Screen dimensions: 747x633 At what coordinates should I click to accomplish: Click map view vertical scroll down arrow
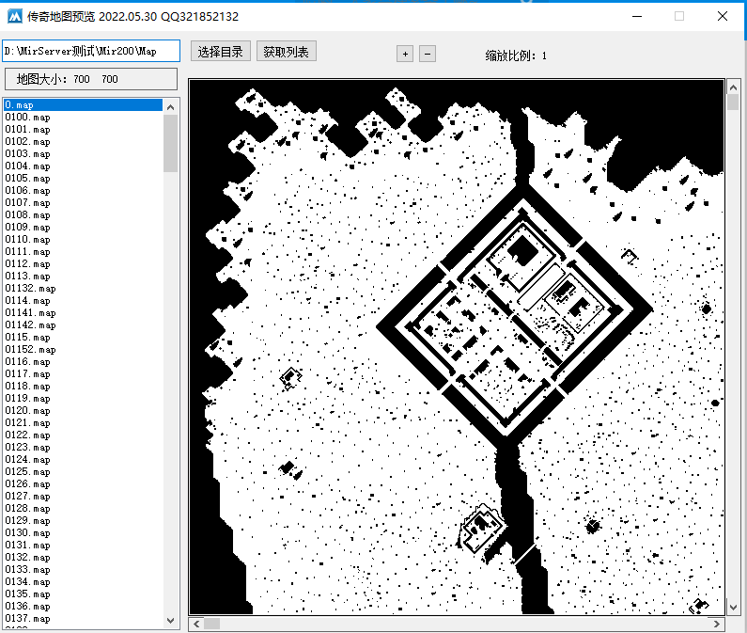click(733, 608)
